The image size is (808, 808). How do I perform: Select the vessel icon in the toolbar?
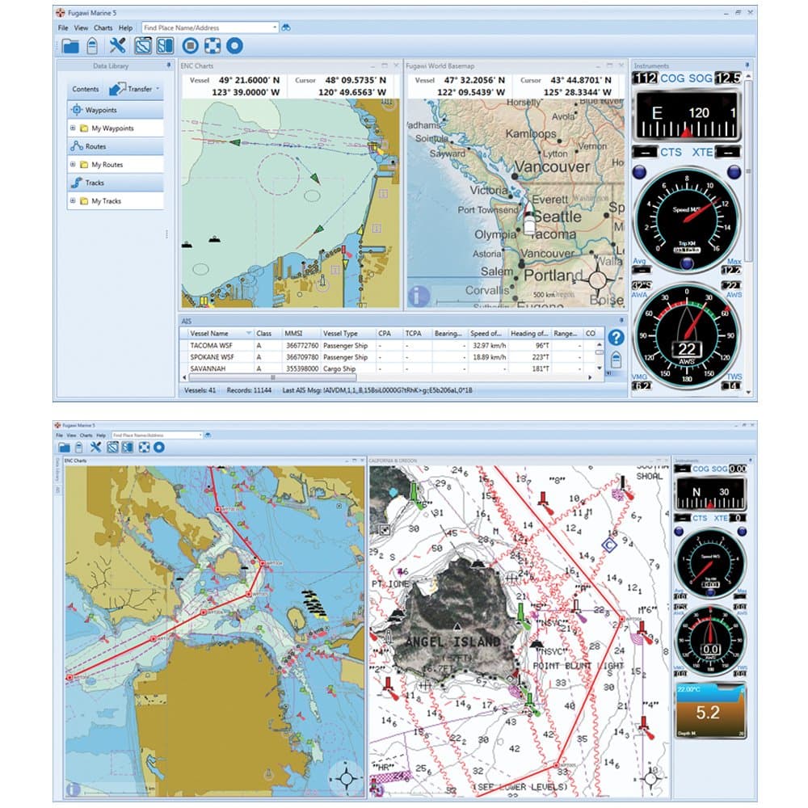click(91, 46)
